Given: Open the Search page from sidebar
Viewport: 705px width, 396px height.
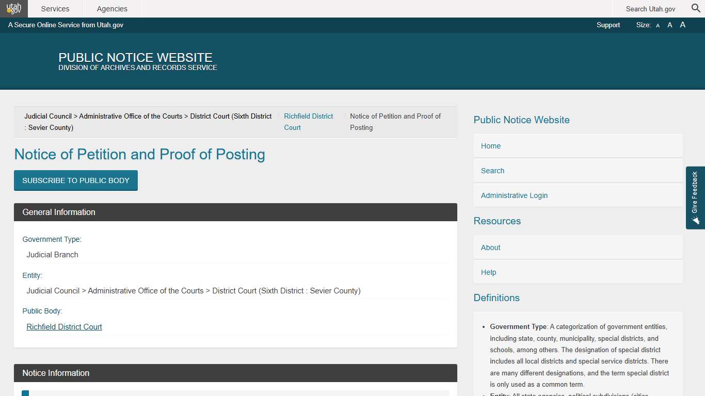Looking at the screenshot, I should click(x=492, y=171).
